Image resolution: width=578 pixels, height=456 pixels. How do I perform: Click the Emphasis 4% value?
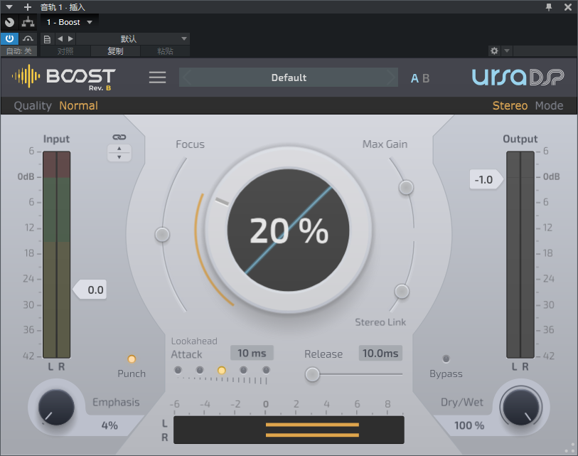pos(109,425)
